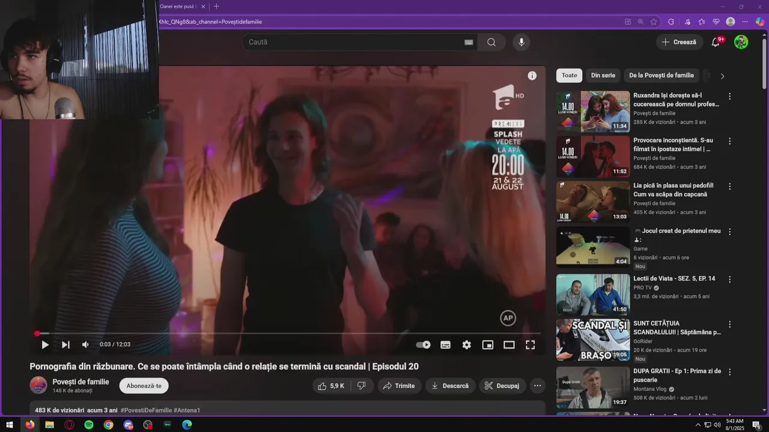Play the video with the play button

(45, 344)
